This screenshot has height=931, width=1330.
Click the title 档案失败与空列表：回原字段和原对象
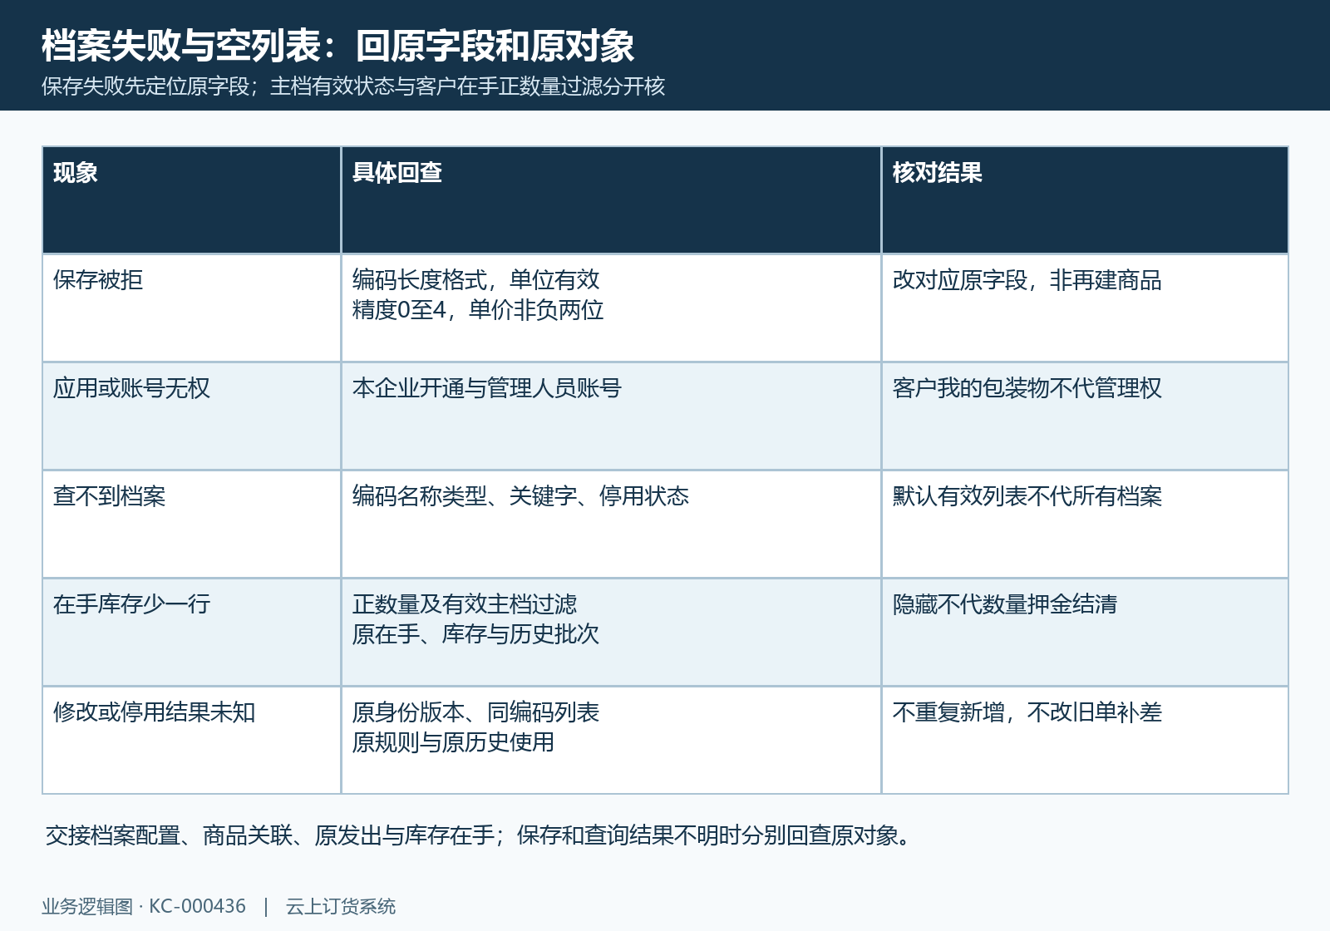338,46
